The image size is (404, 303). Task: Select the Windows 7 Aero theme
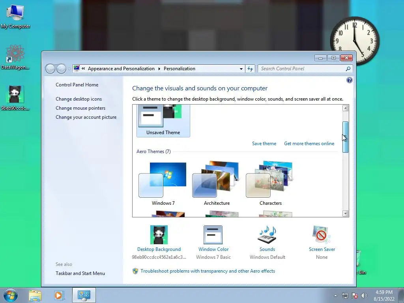(163, 183)
